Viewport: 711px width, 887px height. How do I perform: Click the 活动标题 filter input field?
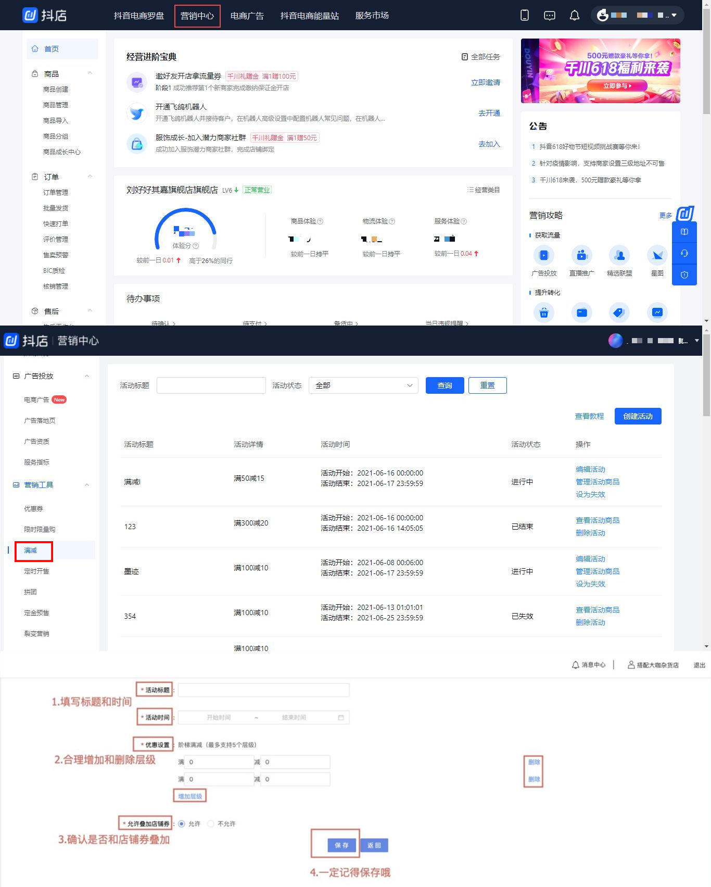coord(211,385)
